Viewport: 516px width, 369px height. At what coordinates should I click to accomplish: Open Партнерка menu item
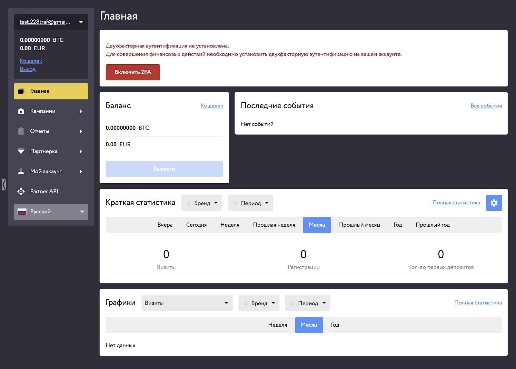click(51, 151)
